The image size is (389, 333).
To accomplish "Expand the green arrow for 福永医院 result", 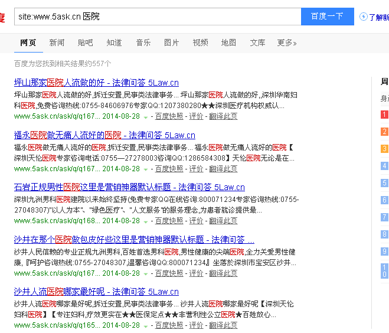I will click(146, 169).
